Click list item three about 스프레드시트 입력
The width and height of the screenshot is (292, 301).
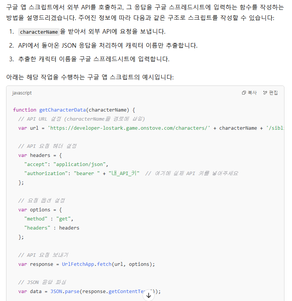89,59
